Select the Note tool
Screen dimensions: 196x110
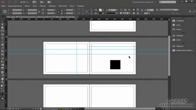[x=2, y=72]
